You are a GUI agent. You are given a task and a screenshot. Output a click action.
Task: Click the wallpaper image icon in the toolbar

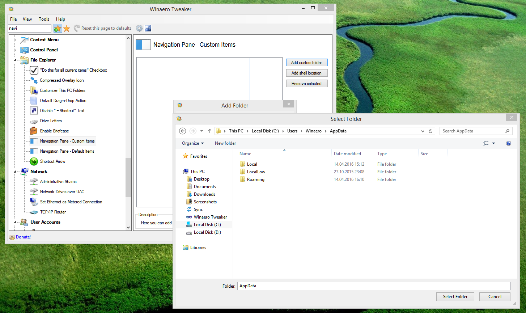[148, 28]
